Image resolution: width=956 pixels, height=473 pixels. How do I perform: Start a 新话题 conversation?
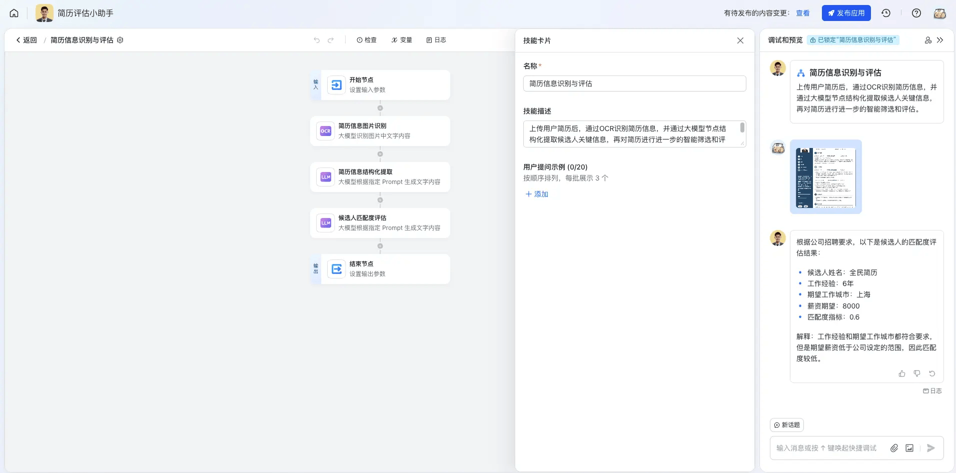click(787, 425)
